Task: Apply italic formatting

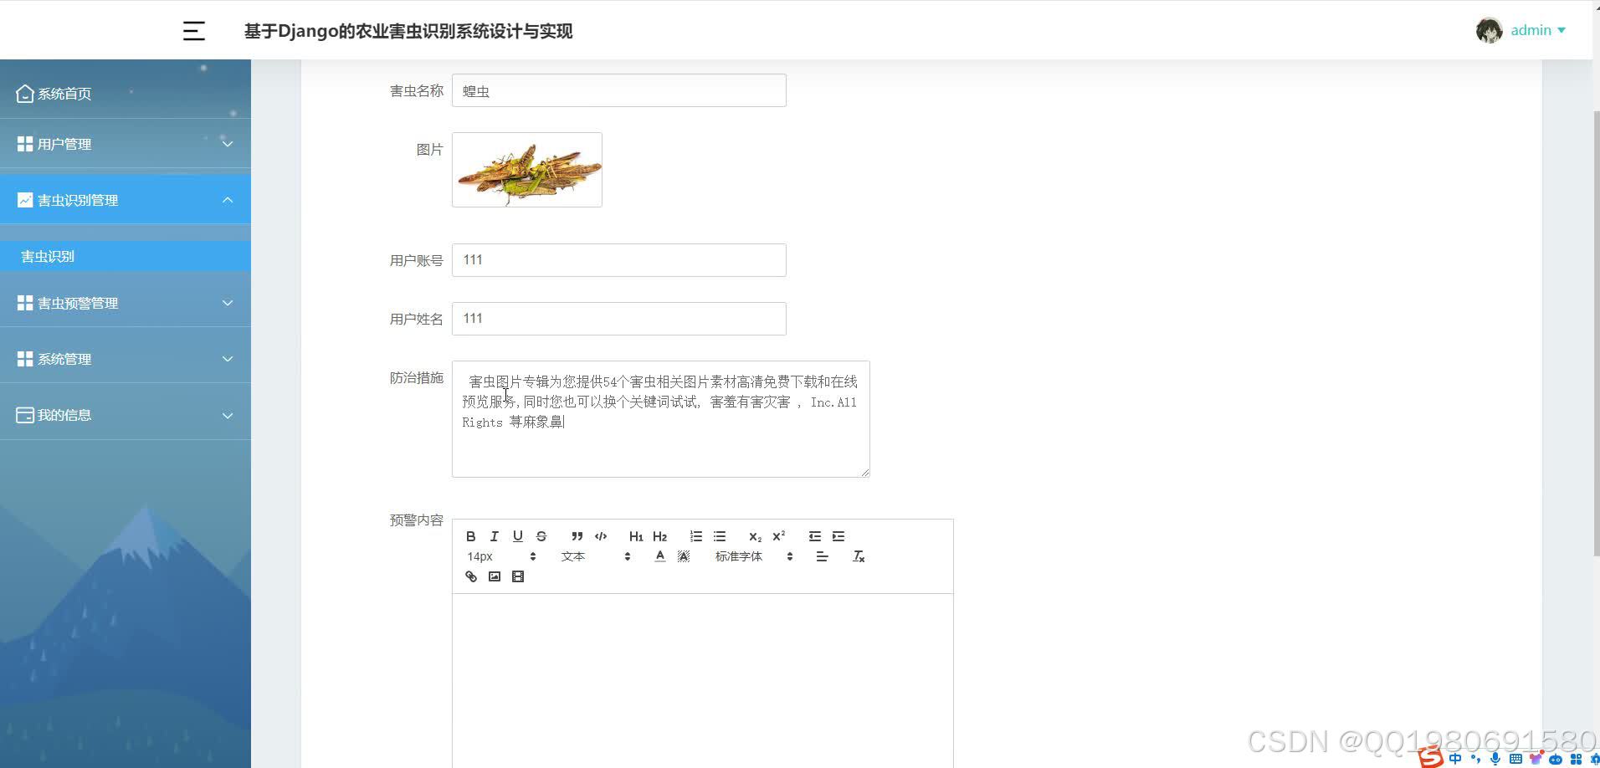Action: point(494,535)
